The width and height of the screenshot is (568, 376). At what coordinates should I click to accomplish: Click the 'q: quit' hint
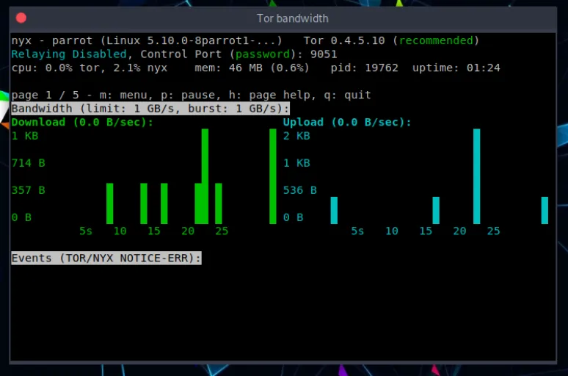[347, 95]
